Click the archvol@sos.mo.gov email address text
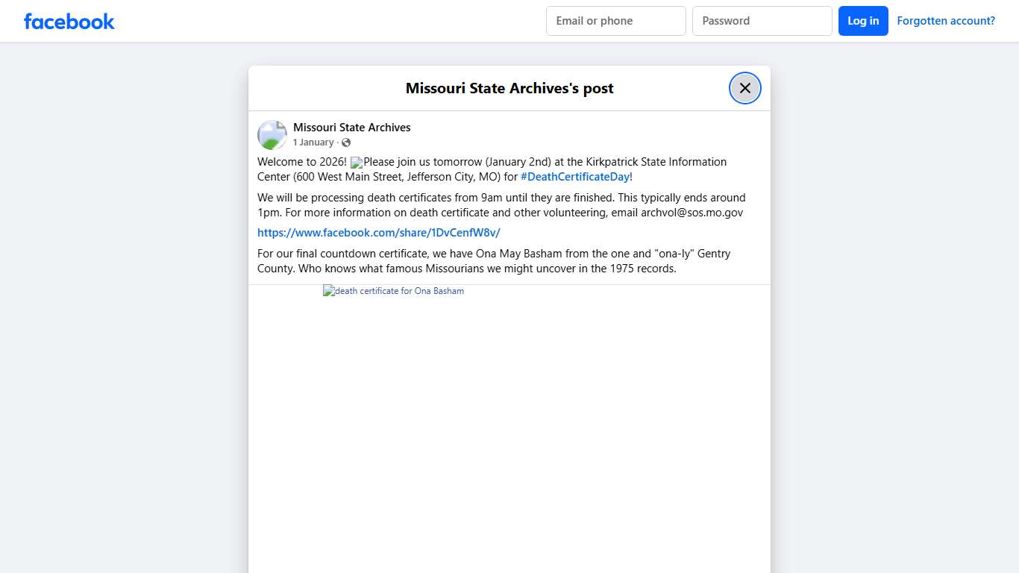The image size is (1019, 573). tap(692, 213)
